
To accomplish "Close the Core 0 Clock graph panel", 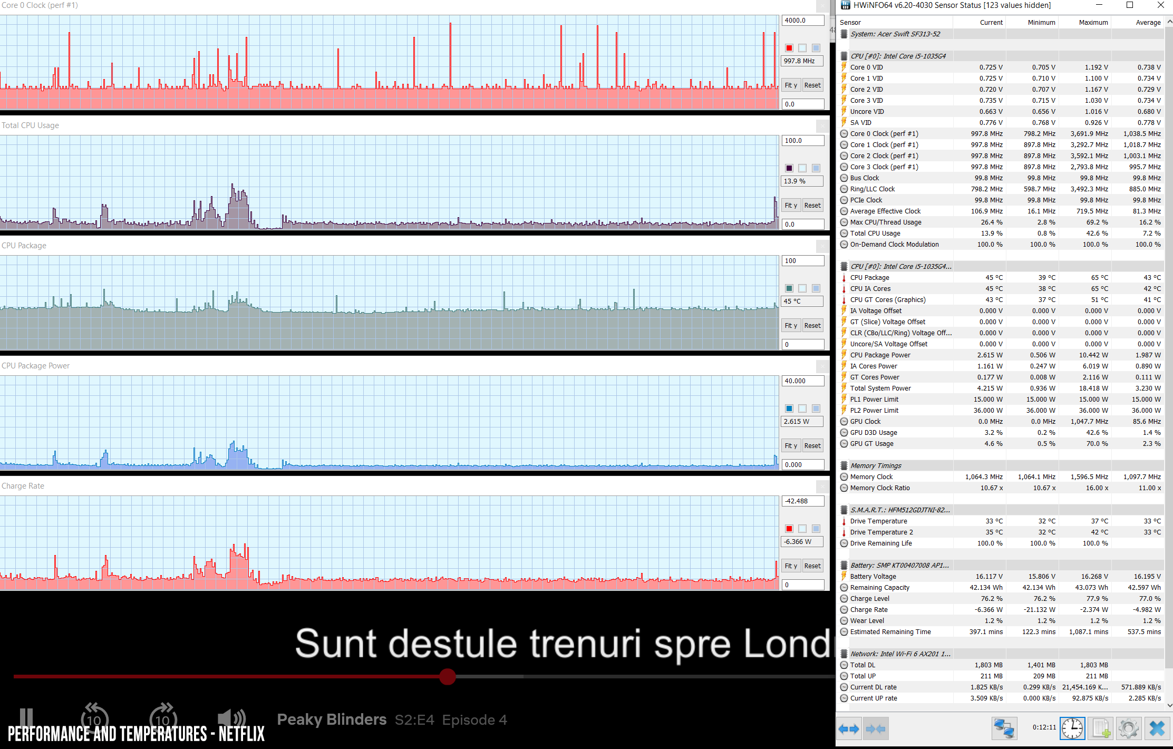I will coord(822,6).
